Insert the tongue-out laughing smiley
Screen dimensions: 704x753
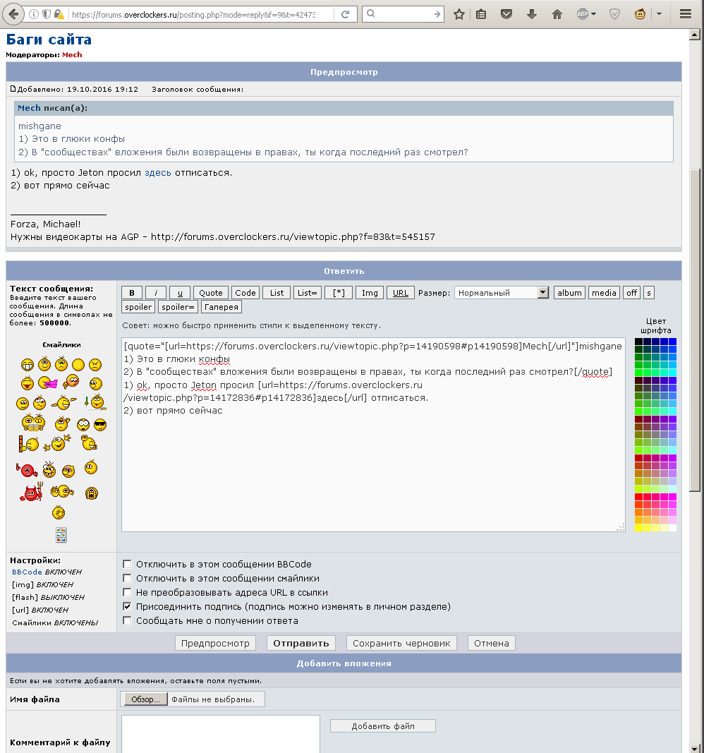28,382
